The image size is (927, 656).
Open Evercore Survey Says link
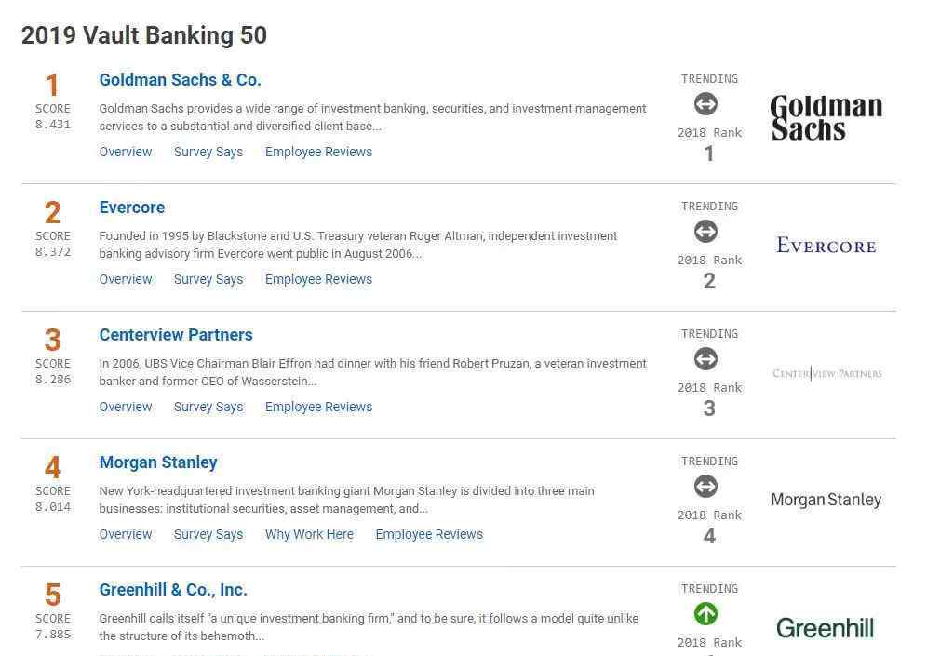click(208, 279)
